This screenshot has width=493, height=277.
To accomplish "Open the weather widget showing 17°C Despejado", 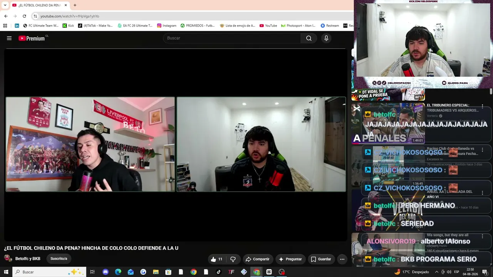I will click(412, 272).
